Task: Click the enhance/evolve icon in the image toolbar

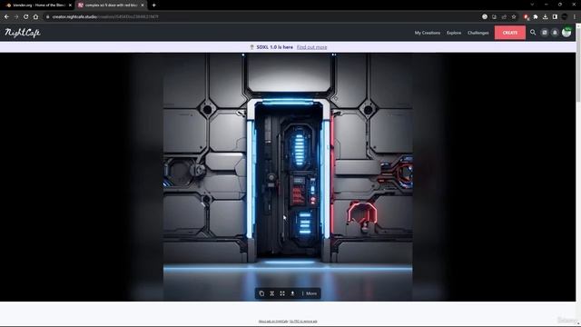Action: (272, 293)
